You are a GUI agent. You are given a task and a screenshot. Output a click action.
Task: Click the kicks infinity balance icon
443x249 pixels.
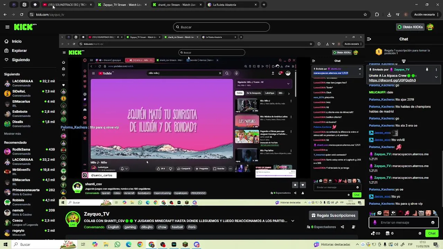point(375,233)
